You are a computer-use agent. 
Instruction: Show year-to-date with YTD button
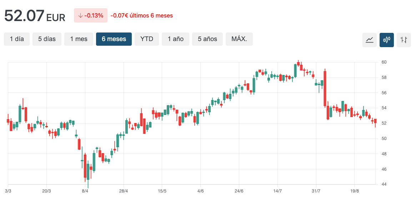point(146,39)
